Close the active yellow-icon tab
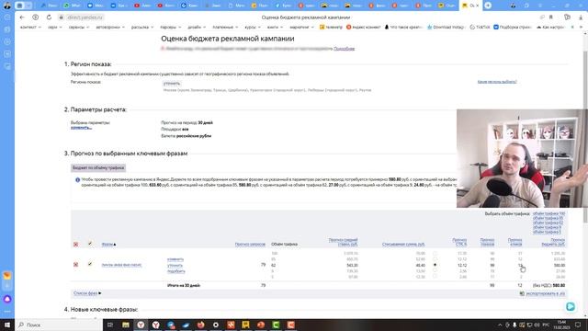 click(478, 6)
